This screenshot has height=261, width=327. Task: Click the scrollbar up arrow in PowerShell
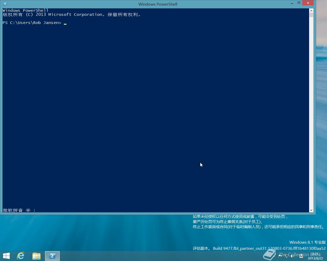tap(311, 10)
